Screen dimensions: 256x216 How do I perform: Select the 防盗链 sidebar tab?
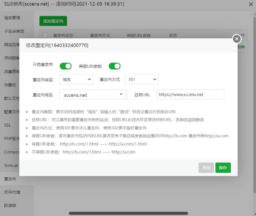[10, 206]
